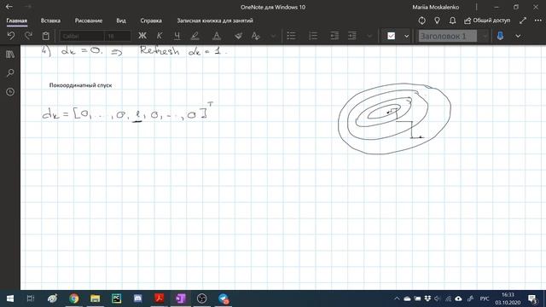Apply a numbered list

pyautogui.click(x=313, y=36)
